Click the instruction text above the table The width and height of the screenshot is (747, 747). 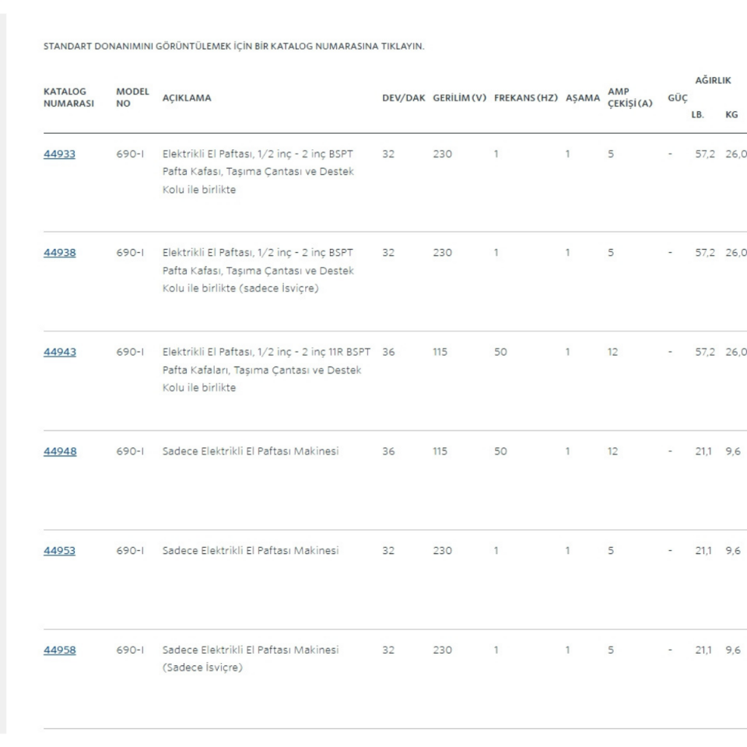tap(234, 47)
